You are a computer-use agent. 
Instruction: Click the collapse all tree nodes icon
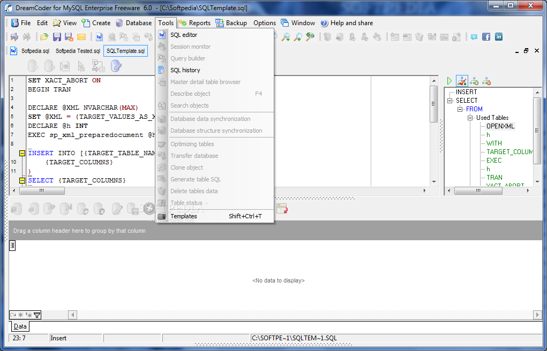486,81
